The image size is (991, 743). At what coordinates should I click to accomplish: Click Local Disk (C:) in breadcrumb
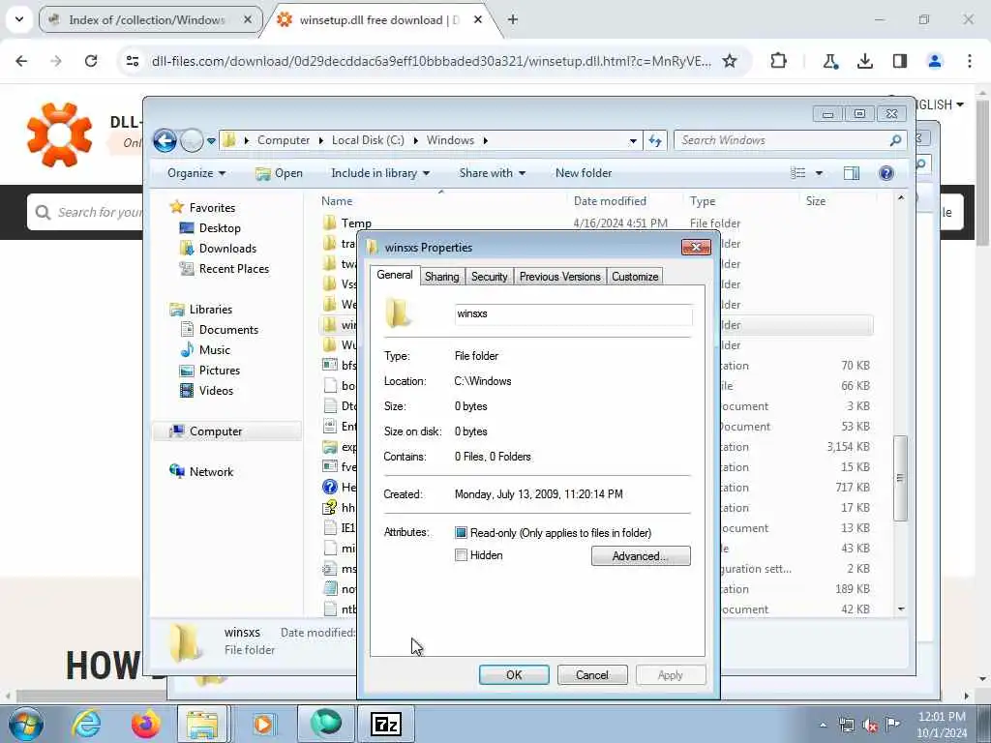368,140
